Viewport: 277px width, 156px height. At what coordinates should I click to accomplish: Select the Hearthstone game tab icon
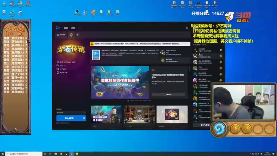tap(71, 35)
